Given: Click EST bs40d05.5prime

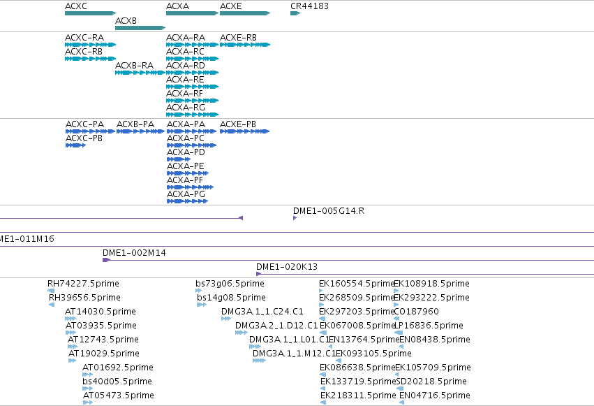Looking at the screenshot, I should [88, 389].
